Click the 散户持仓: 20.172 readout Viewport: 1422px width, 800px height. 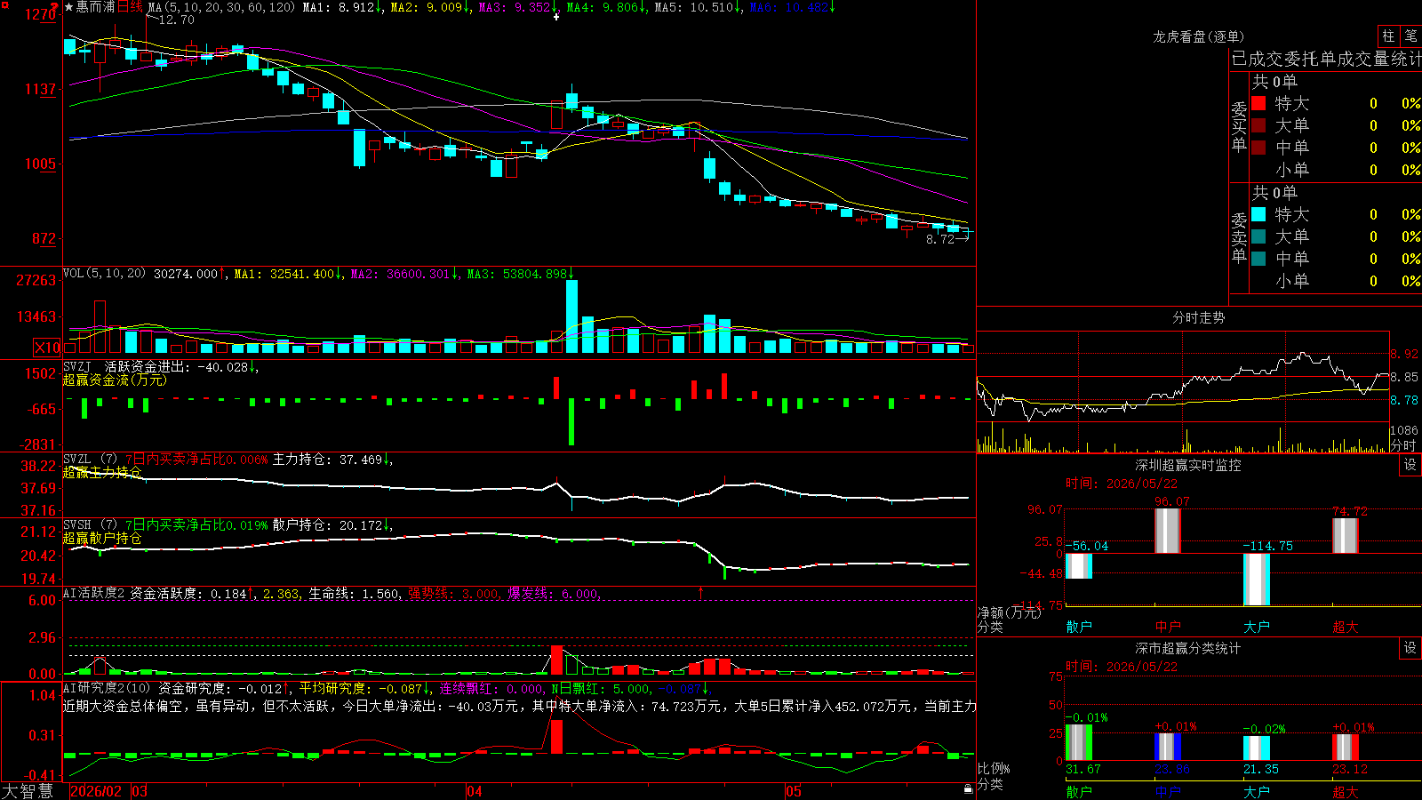pos(327,525)
